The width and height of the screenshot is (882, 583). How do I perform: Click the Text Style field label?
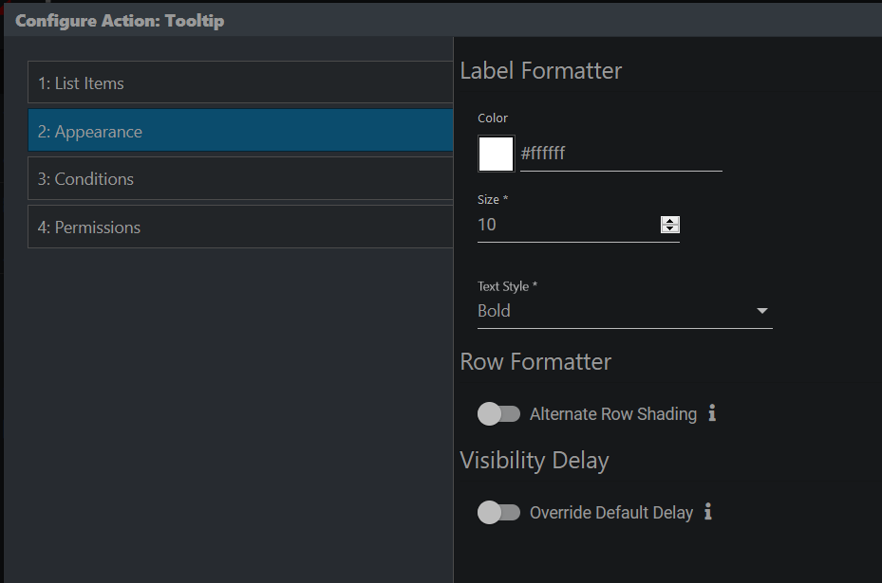[507, 286]
